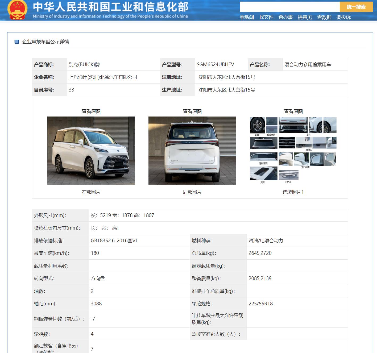Select the wheelbase value 3088
The height and width of the screenshot is (353, 377).
click(x=96, y=304)
